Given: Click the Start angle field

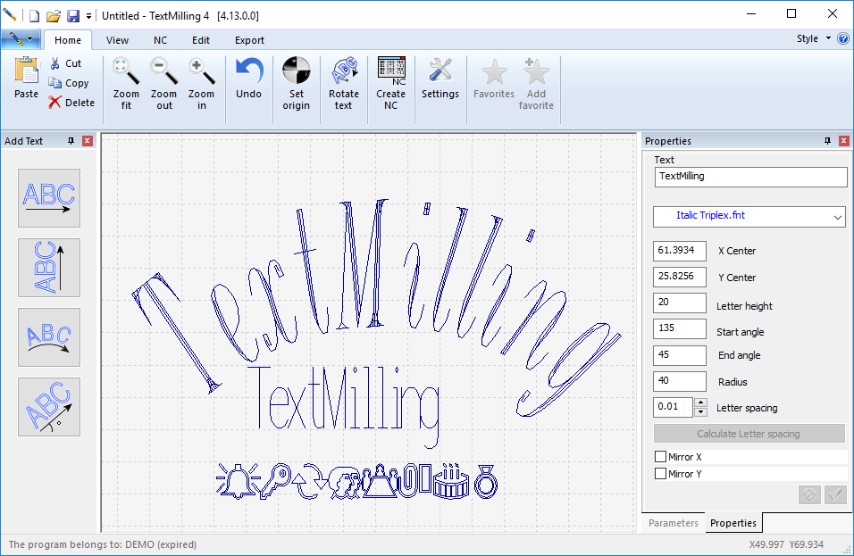Looking at the screenshot, I should click(x=679, y=328).
